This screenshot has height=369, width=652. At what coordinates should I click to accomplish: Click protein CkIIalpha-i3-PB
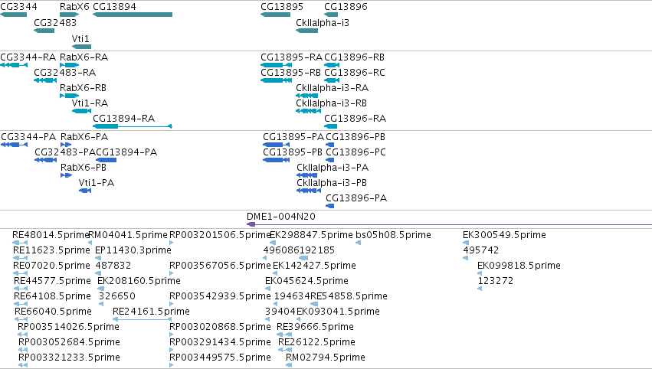[332, 183]
